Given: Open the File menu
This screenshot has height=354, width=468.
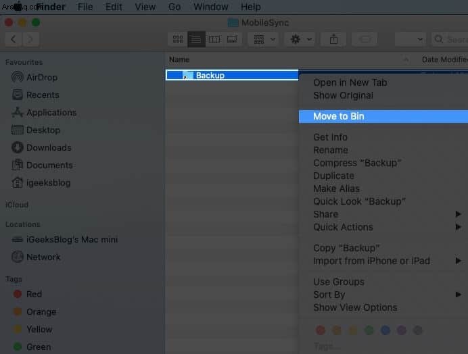Looking at the screenshot, I should pyautogui.click(x=85, y=7).
